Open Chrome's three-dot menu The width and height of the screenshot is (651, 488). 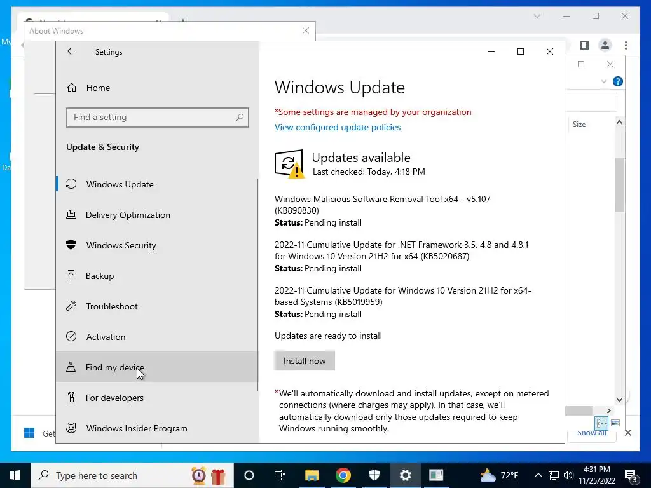point(626,45)
